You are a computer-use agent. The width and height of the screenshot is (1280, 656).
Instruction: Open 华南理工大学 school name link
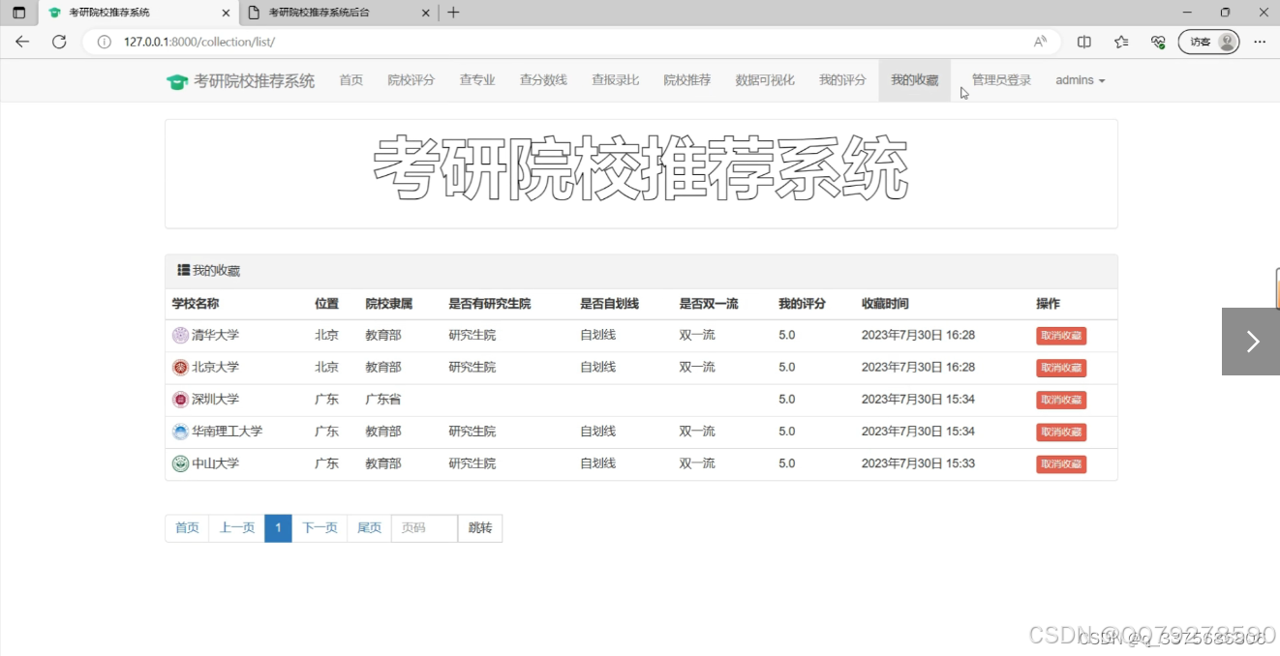[227, 432]
